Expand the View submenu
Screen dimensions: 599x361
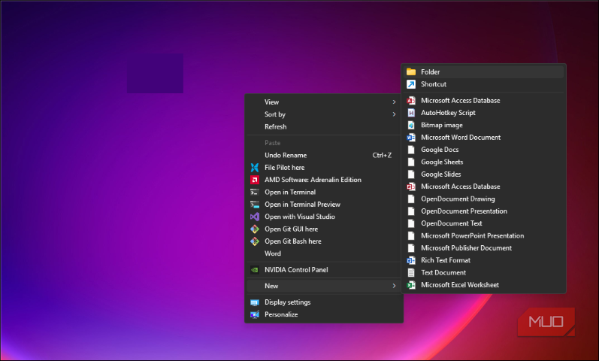click(324, 102)
